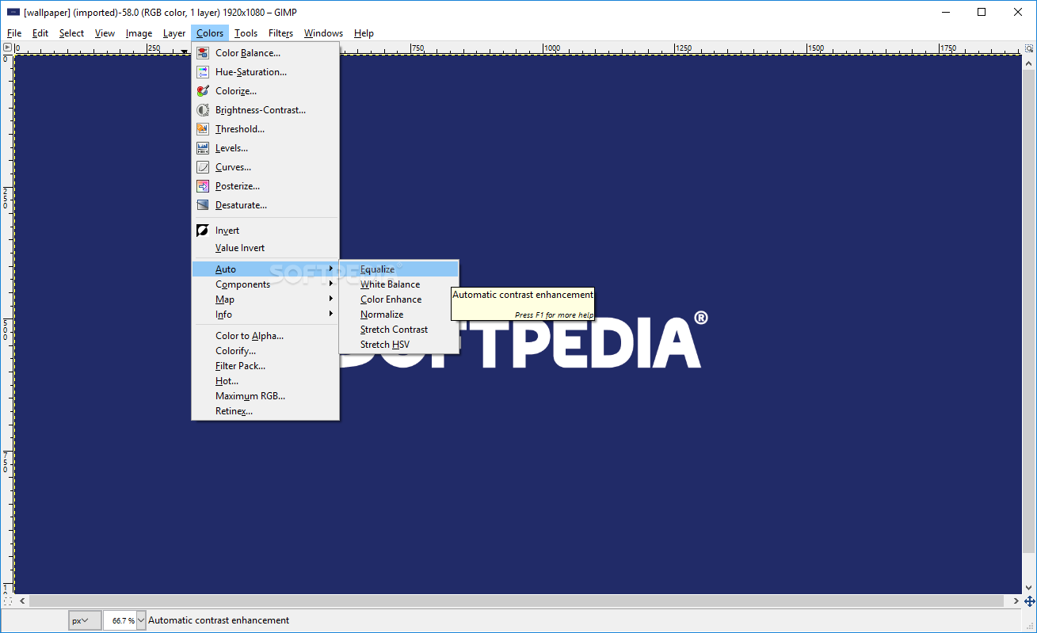
Task: Open the View menu
Action: [x=105, y=33]
